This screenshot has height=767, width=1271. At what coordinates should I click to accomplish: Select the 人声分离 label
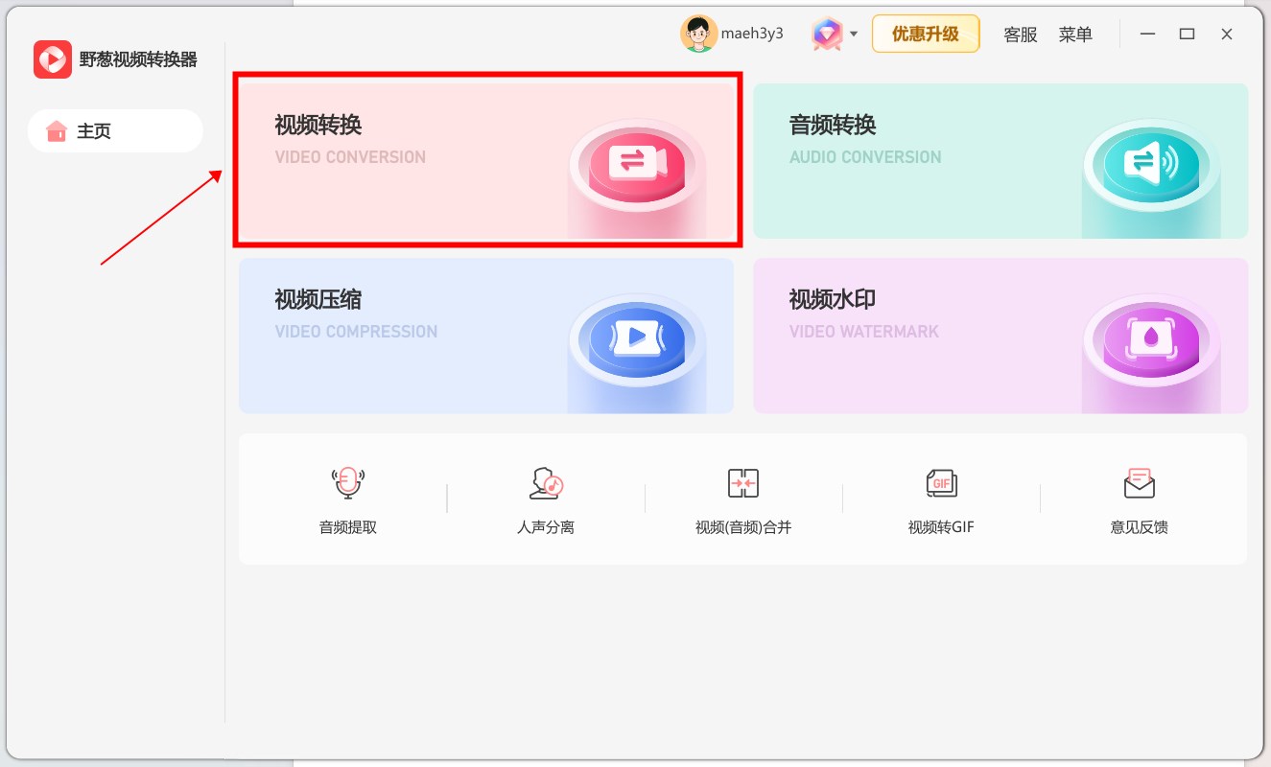tap(546, 527)
